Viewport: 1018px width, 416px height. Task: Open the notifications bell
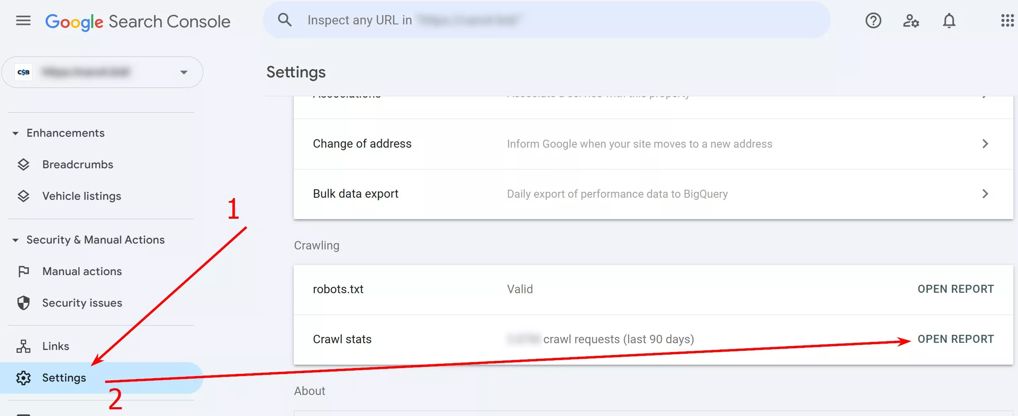(x=949, y=21)
